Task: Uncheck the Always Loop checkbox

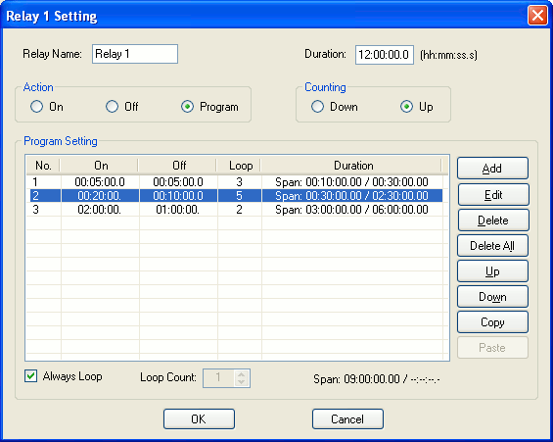Action: click(x=31, y=376)
